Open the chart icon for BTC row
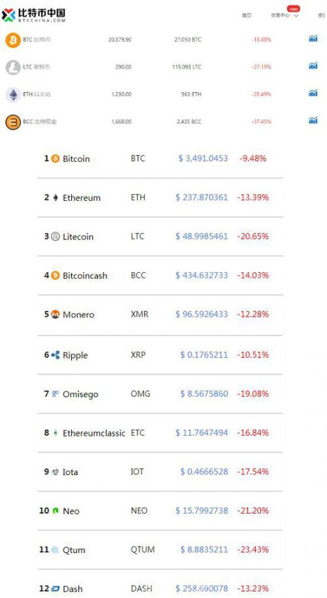 pyautogui.click(x=313, y=39)
